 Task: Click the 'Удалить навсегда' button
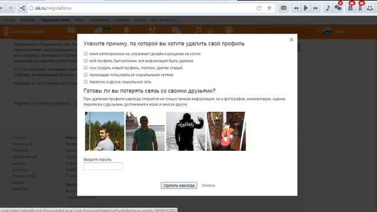pyautogui.click(x=179, y=185)
